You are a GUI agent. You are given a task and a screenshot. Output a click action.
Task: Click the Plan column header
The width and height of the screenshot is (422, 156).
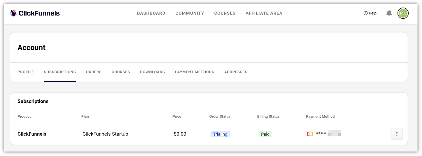tap(85, 116)
